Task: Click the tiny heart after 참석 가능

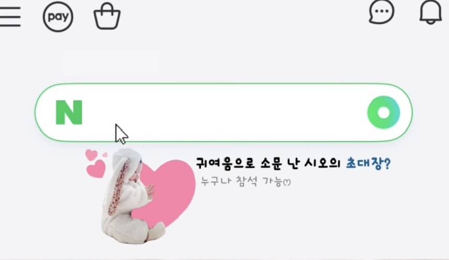Action: tap(287, 182)
